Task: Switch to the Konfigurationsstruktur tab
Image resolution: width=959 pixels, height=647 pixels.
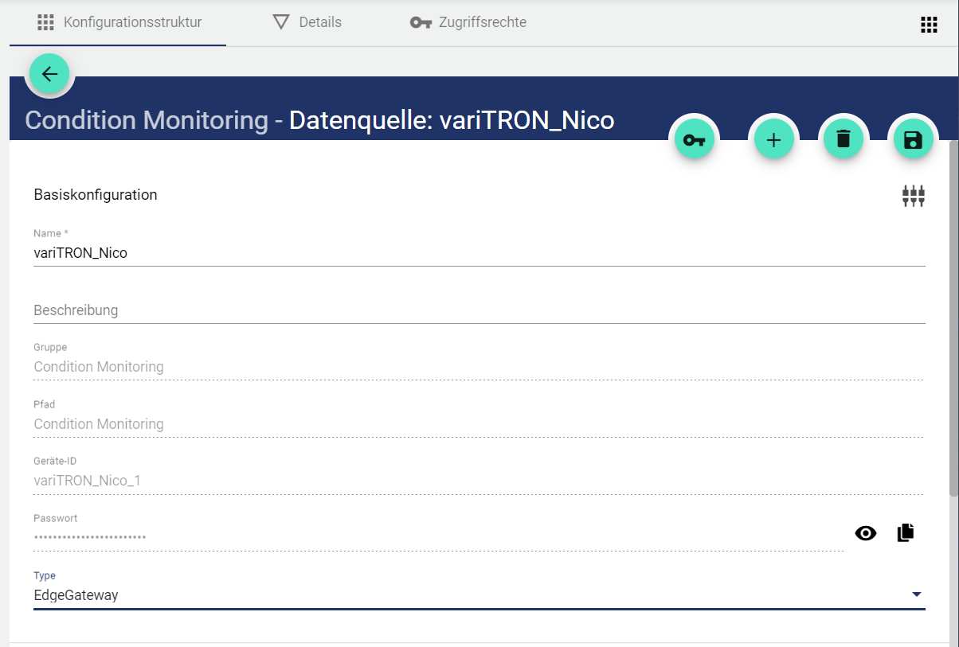Action: tap(119, 22)
